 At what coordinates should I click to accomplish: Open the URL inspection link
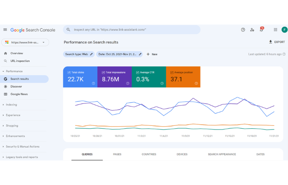(x=20, y=61)
